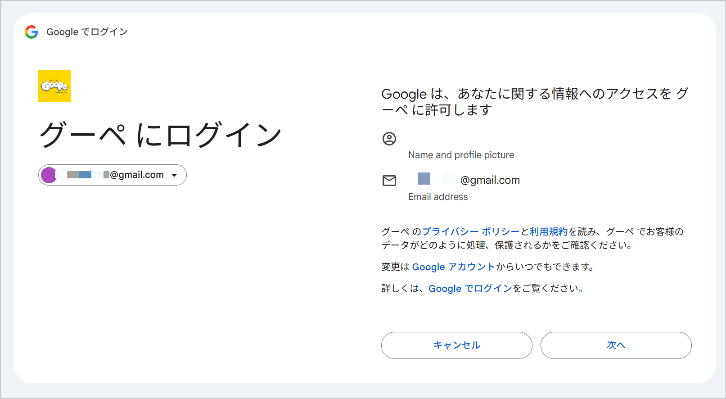Viewport: 726px width, 399px height.
Task: Open the gmail.com account selector dropdown
Action: [113, 175]
